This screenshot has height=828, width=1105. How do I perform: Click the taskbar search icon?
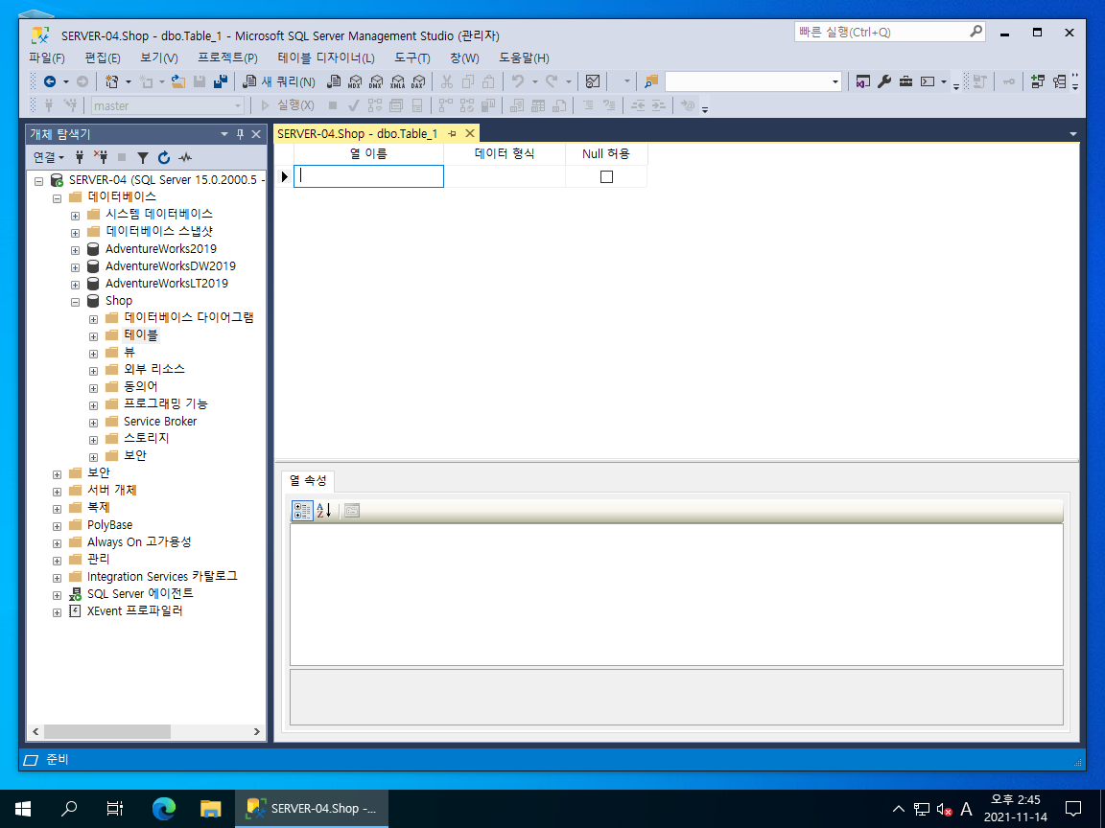click(69, 808)
